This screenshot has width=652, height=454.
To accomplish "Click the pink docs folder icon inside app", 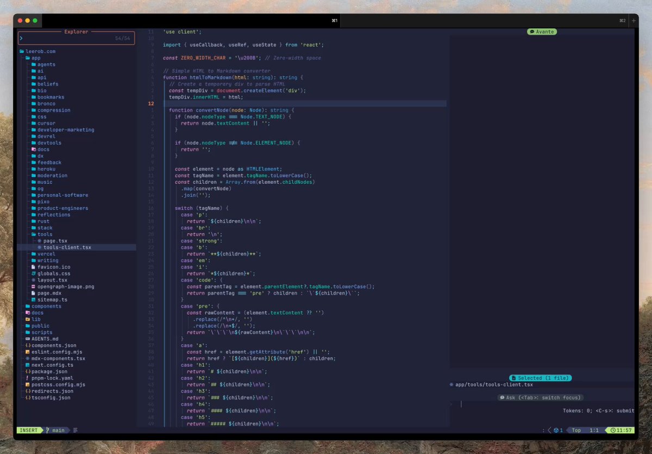I will pyautogui.click(x=34, y=150).
